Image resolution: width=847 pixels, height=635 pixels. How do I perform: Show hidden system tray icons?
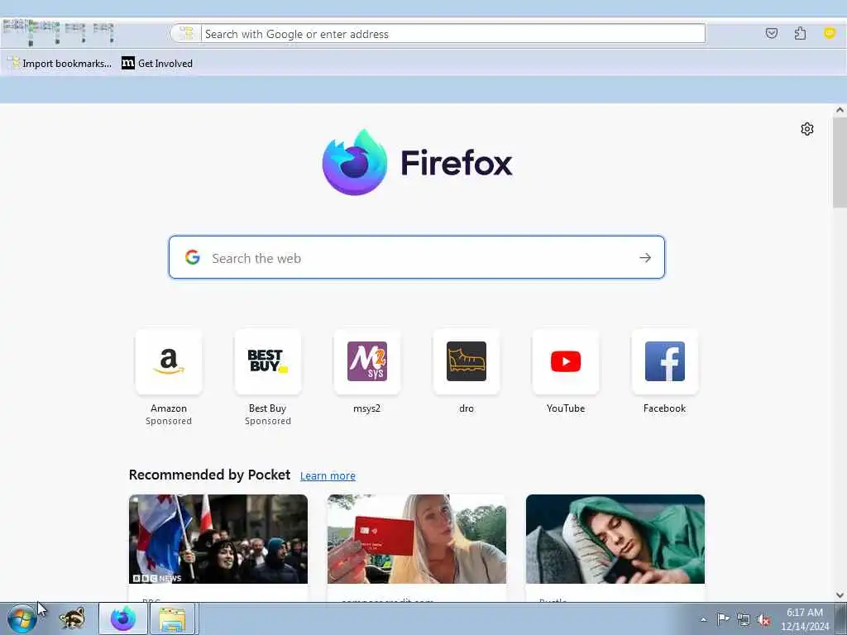point(703,619)
